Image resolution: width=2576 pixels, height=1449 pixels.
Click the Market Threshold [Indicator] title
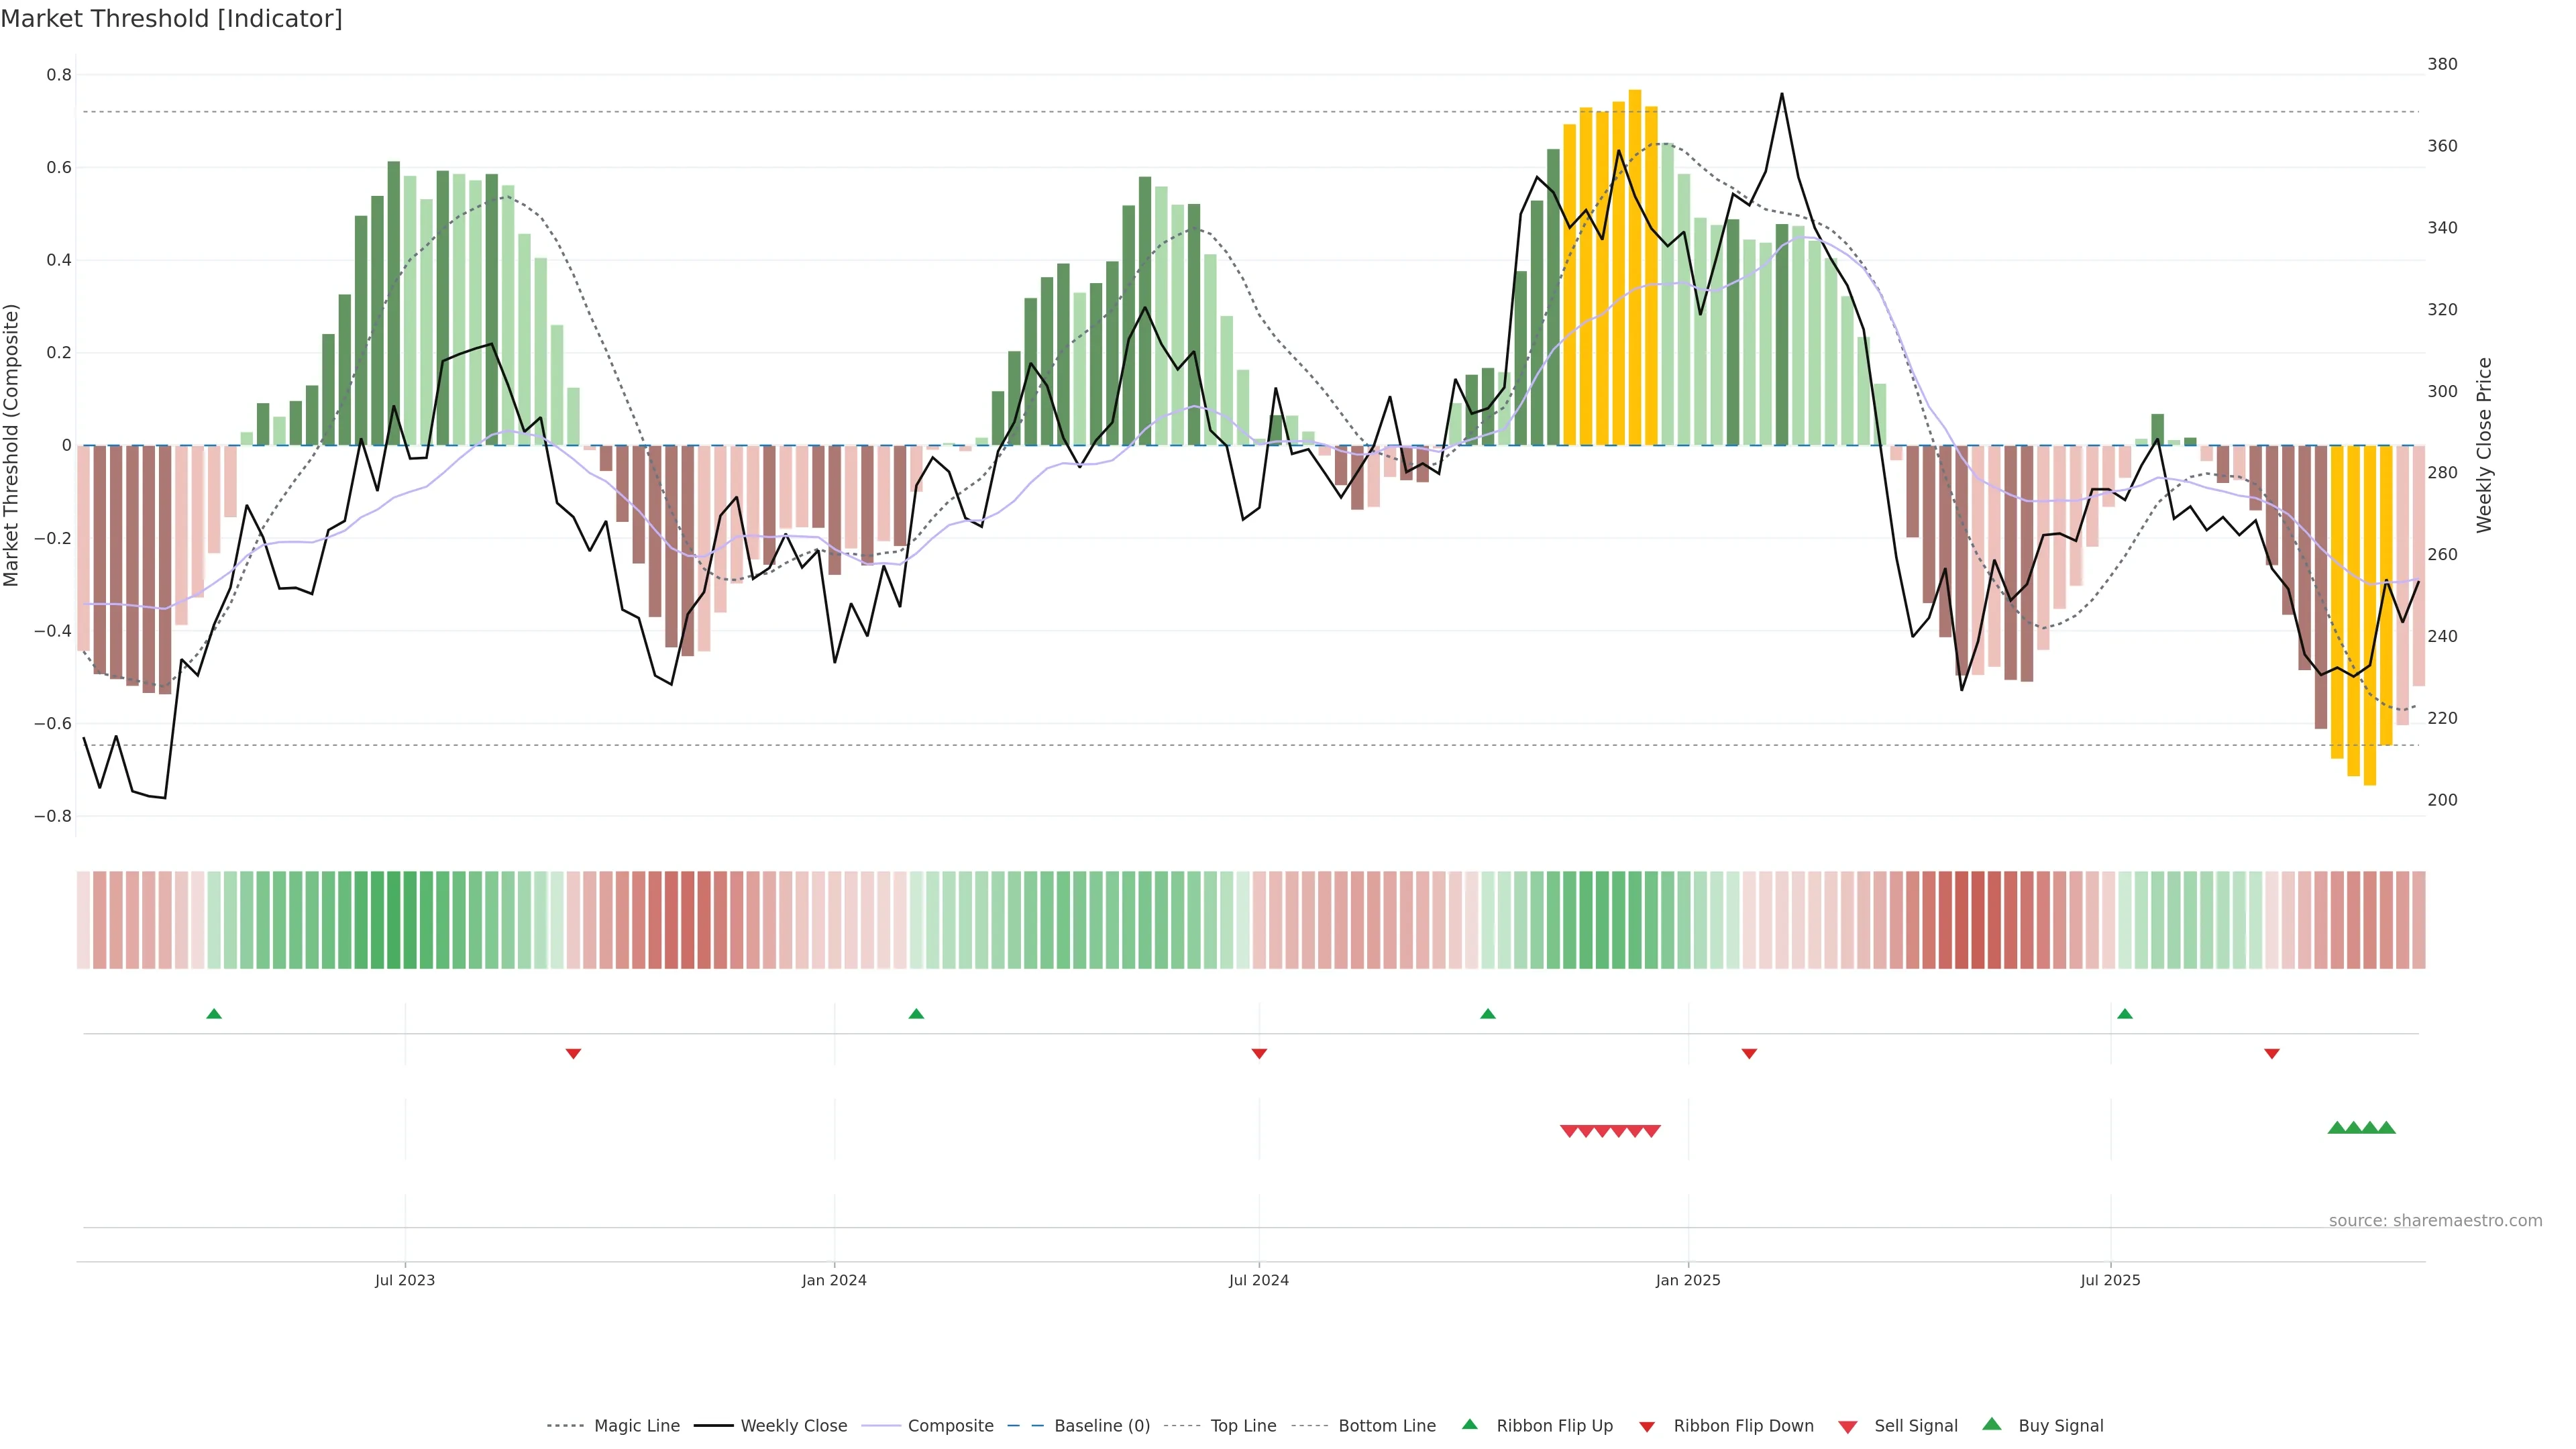171,19
